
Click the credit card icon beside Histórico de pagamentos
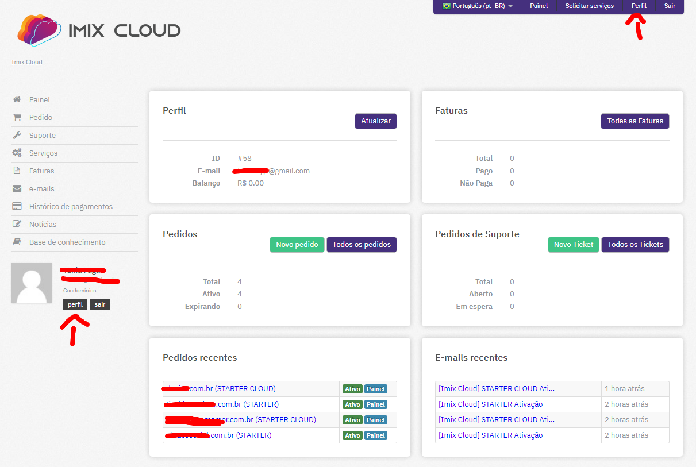coord(17,206)
